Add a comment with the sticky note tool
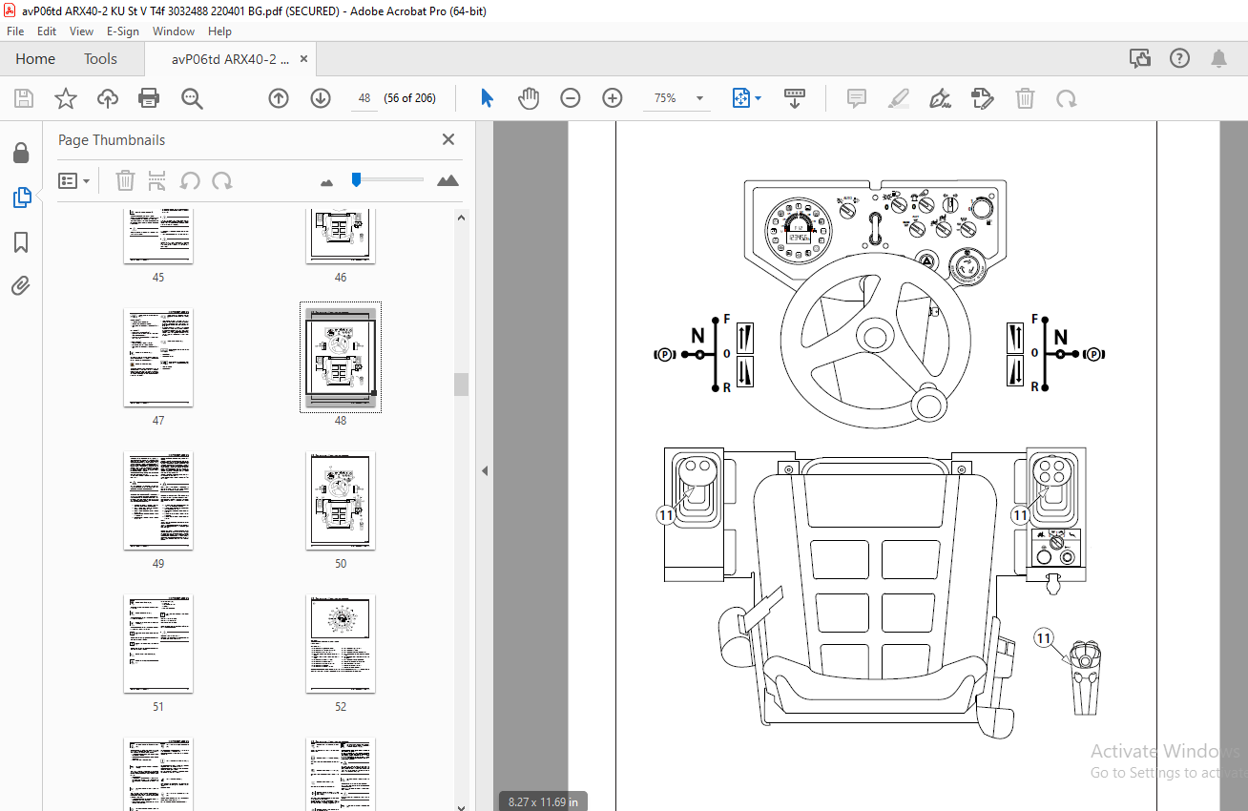The height and width of the screenshot is (811, 1248). (x=857, y=98)
